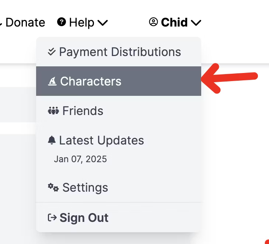Click the Sign Out arrow icon

pos(52,217)
